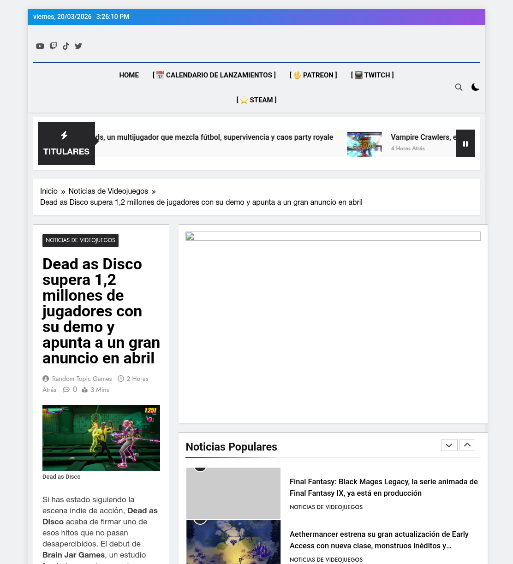The width and height of the screenshot is (513, 564).
Task: Open Final Fantasy Black Mages Legacy article
Action: click(x=384, y=487)
